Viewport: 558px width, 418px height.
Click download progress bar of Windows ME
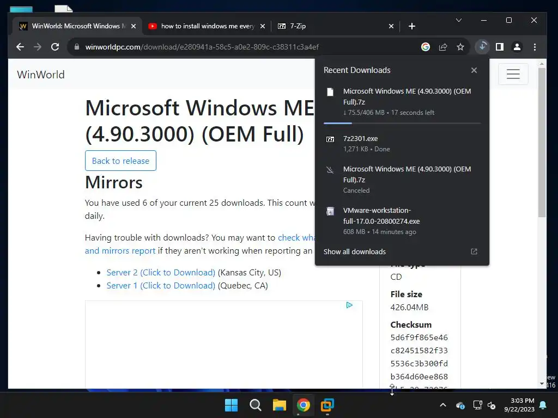click(402, 124)
